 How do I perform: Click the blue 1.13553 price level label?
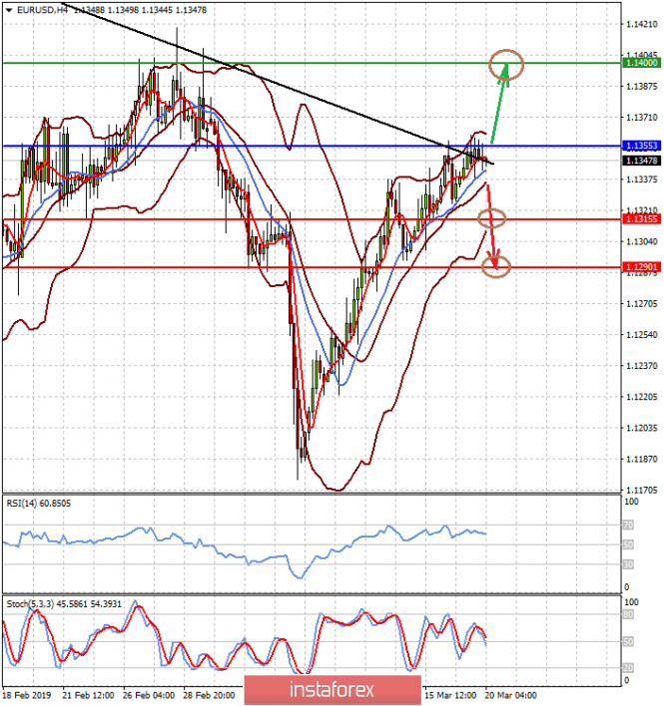click(x=641, y=146)
